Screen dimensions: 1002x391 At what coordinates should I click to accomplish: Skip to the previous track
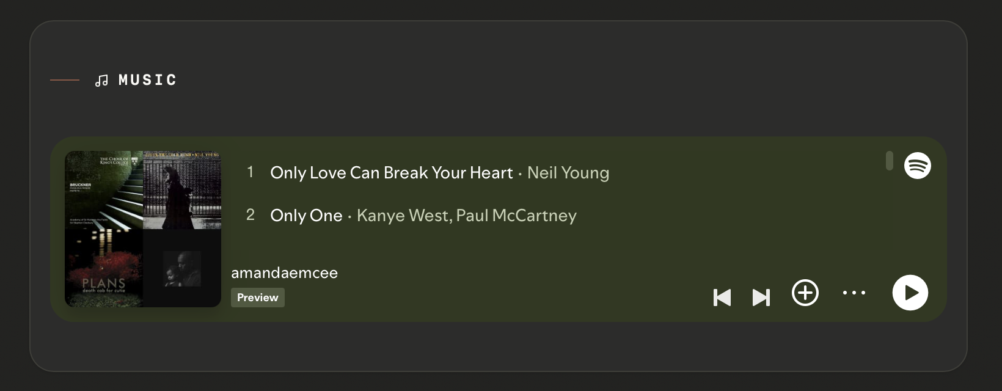tap(722, 298)
